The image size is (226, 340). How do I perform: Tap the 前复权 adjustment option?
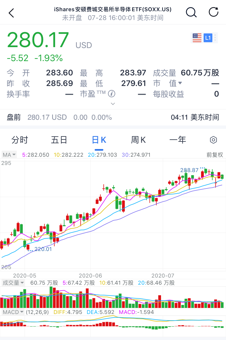(x=215, y=155)
